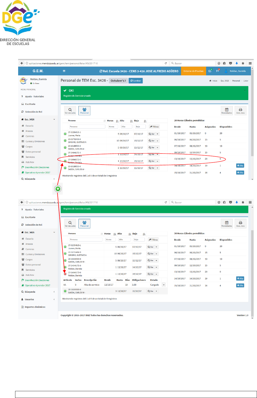Follow the Inicio breadcrumb link
Image resolution: width=257 pixels, height=398 pixels.
pos(213,81)
